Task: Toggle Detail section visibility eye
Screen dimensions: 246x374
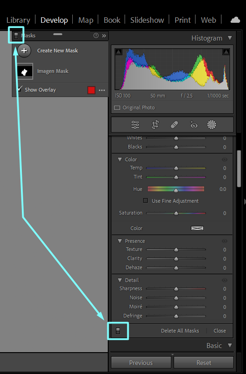Action: (x=224, y=280)
